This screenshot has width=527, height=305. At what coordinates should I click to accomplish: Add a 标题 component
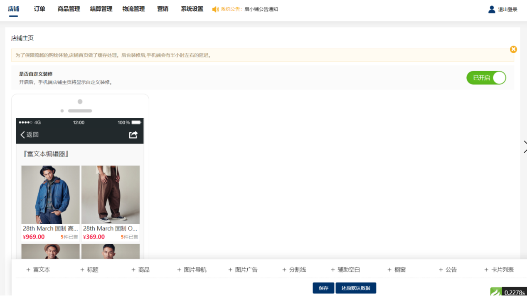coord(89,270)
